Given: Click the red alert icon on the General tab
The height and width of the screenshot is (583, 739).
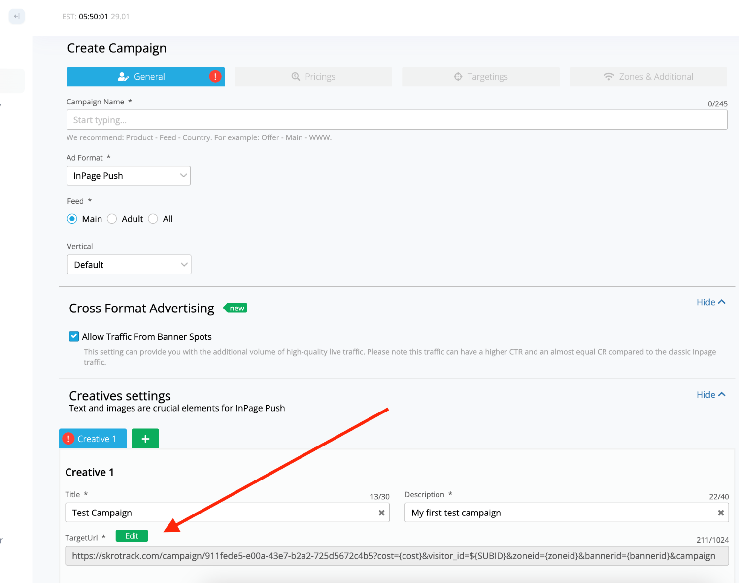Looking at the screenshot, I should [215, 76].
